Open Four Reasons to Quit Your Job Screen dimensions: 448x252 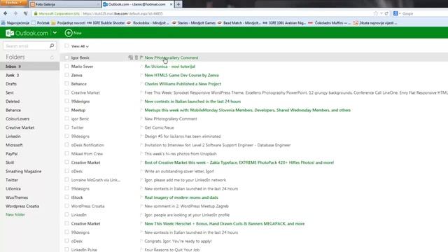172,250
